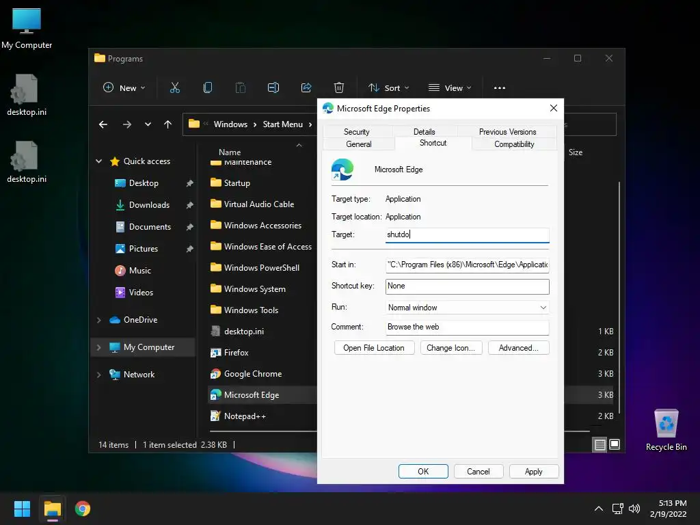Image resolution: width=700 pixels, height=525 pixels.
Task: Click the Open File Location button
Action: [374, 348]
